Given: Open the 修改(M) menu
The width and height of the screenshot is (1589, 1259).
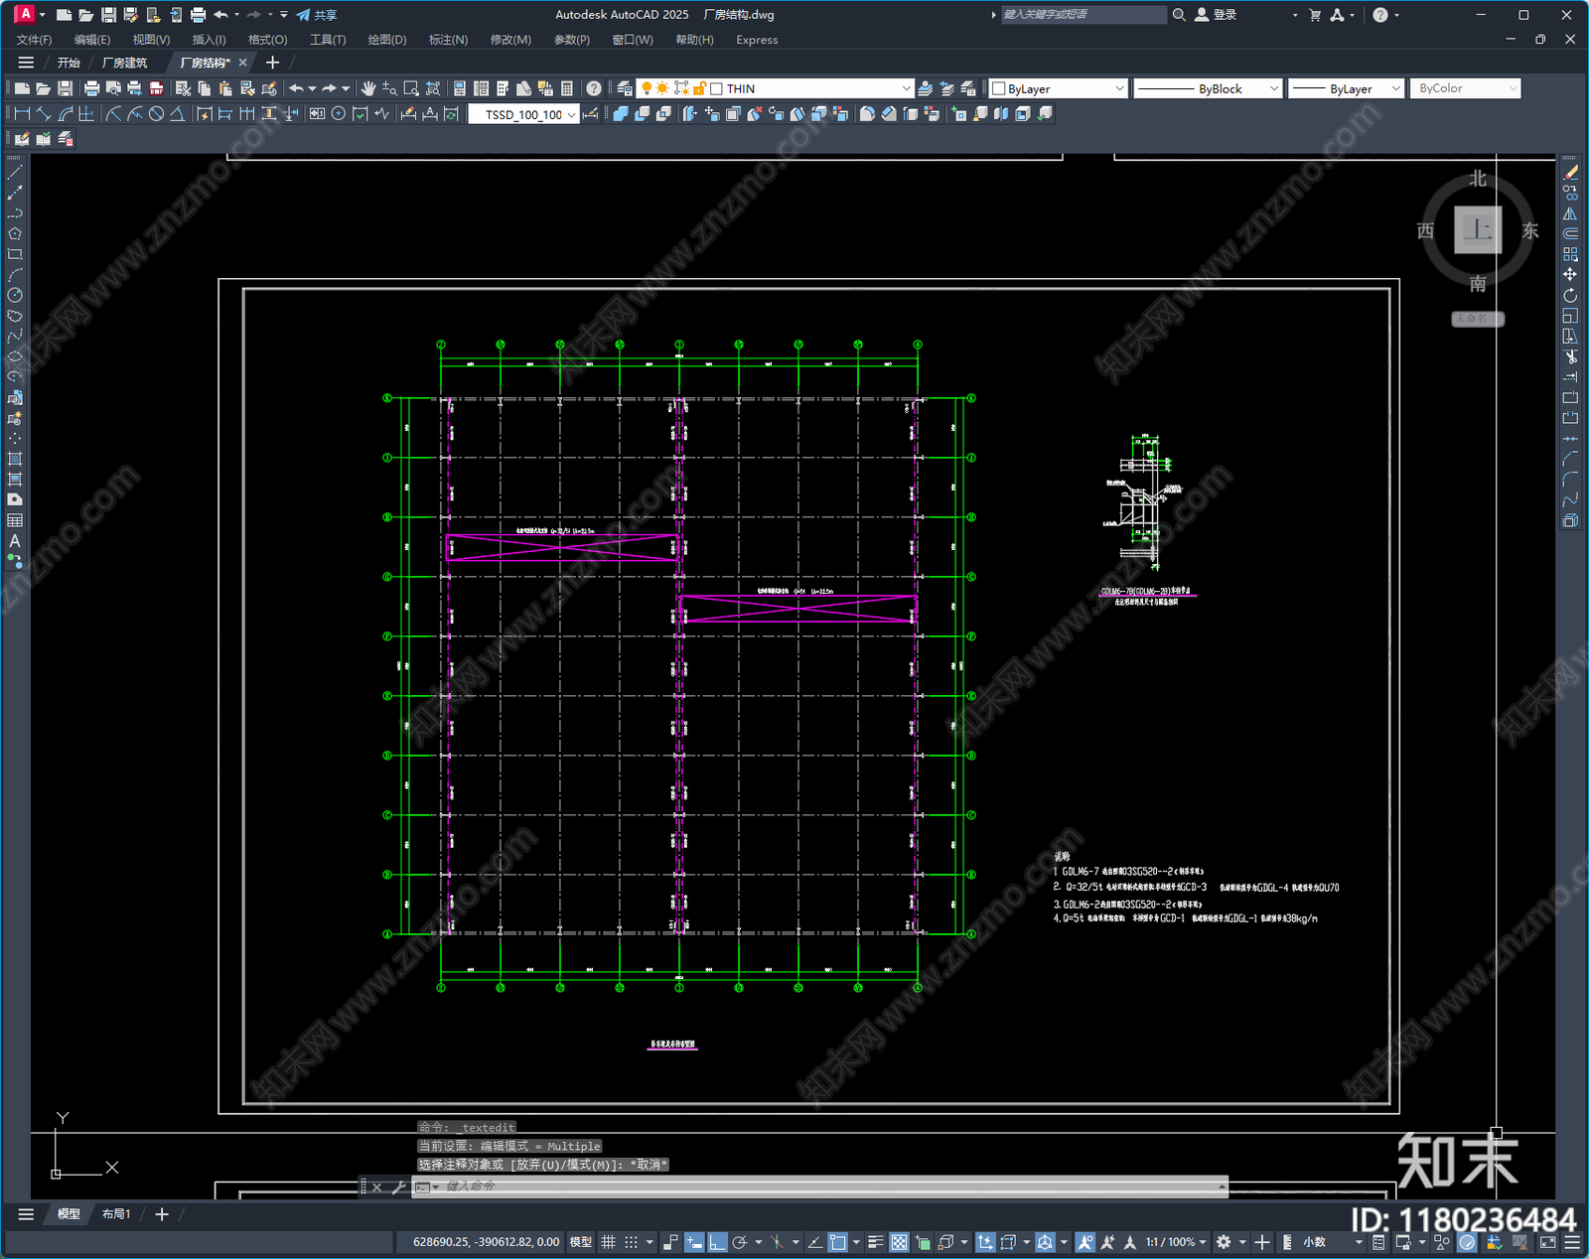Looking at the screenshot, I should [x=510, y=40].
